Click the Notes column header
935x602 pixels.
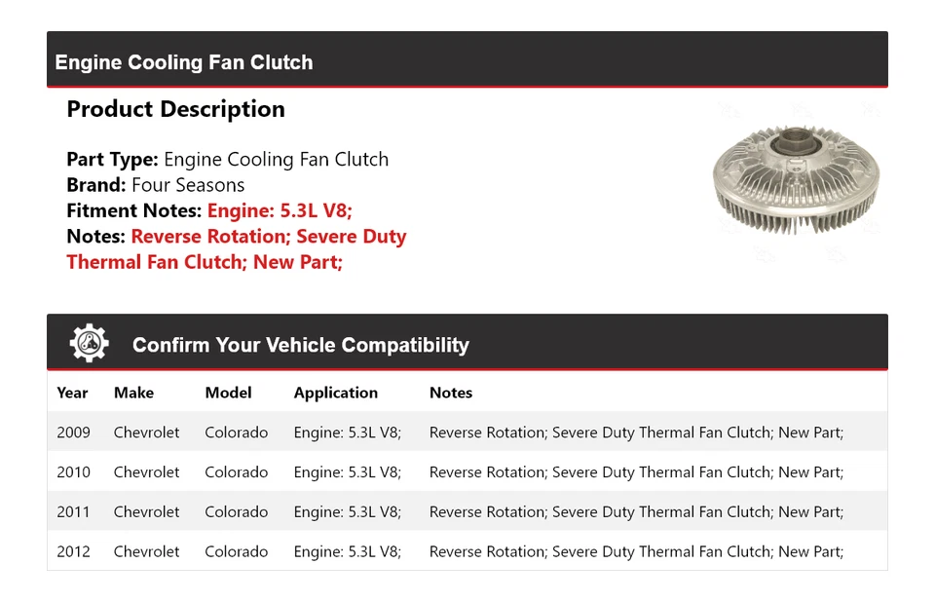(x=450, y=393)
